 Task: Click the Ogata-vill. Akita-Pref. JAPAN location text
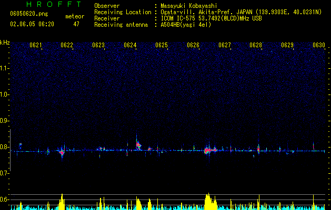coord(241,12)
